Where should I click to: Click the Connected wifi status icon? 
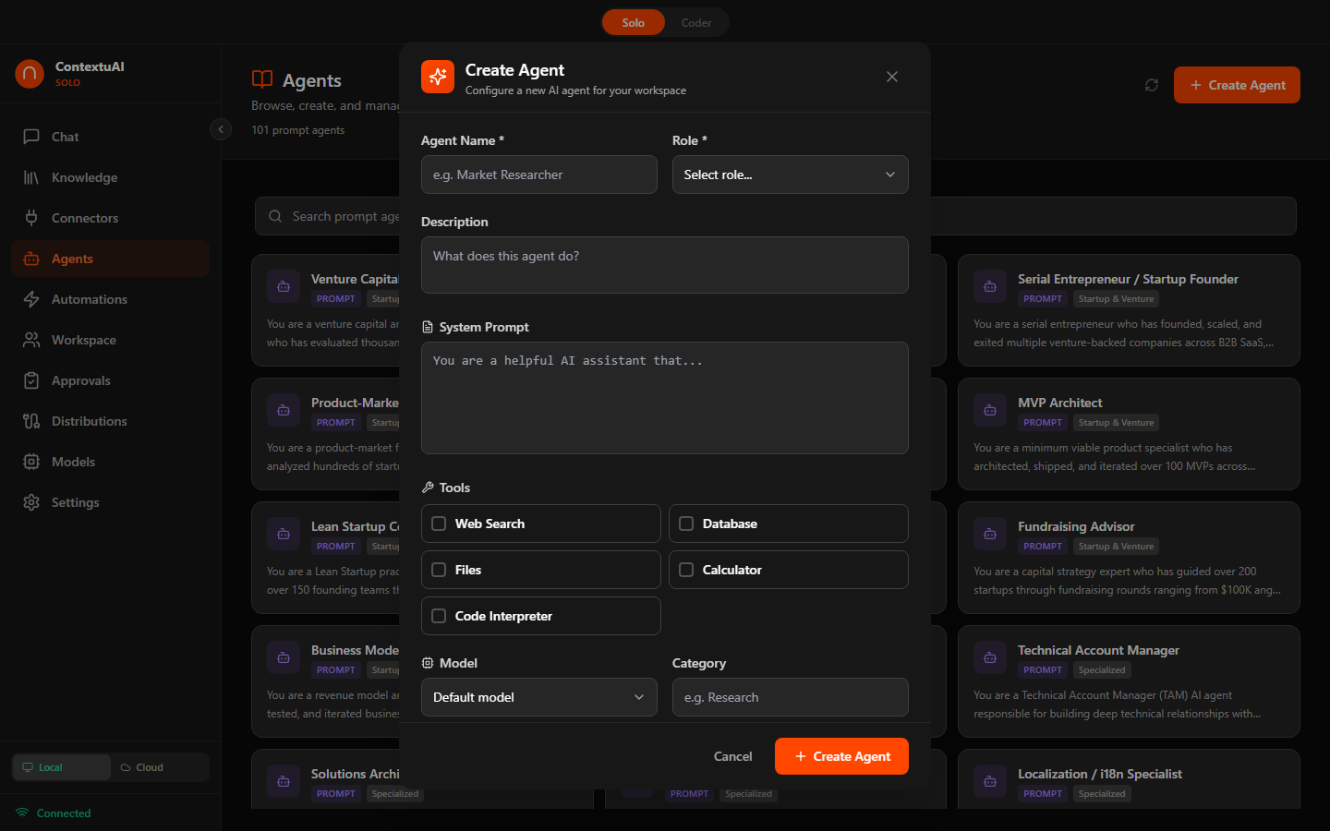(22, 813)
